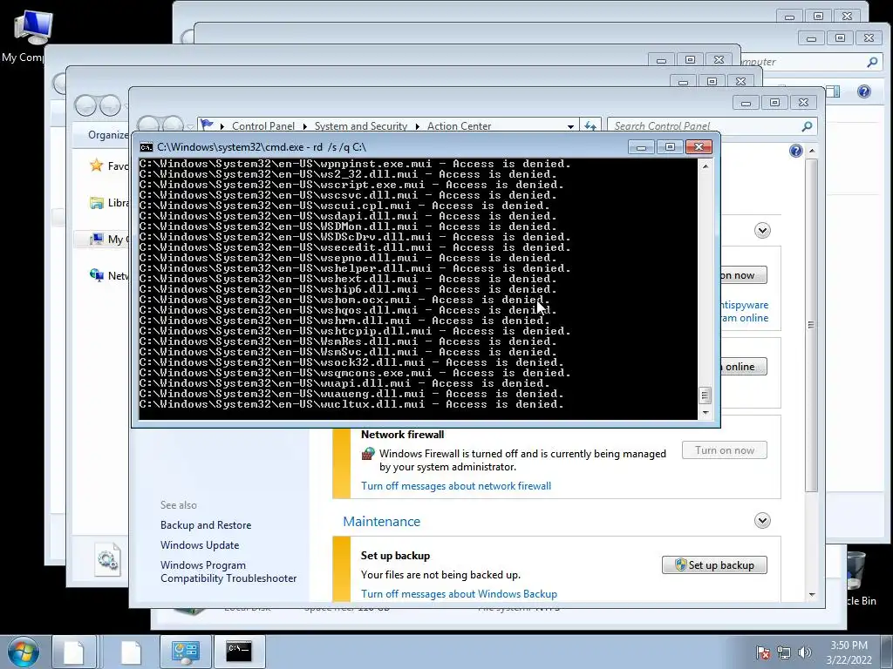This screenshot has width=893, height=669.
Task: Click search magnifier in rear Computer window
Action: click(872, 62)
